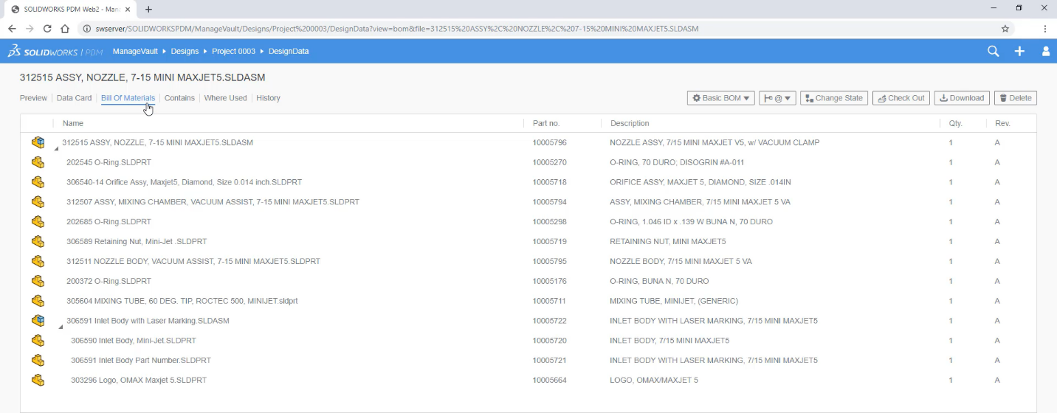Navigate to Project 0003 breadcrumb
Image resolution: width=1057 pixels, height=413 pixels.
tap(233, 52)
